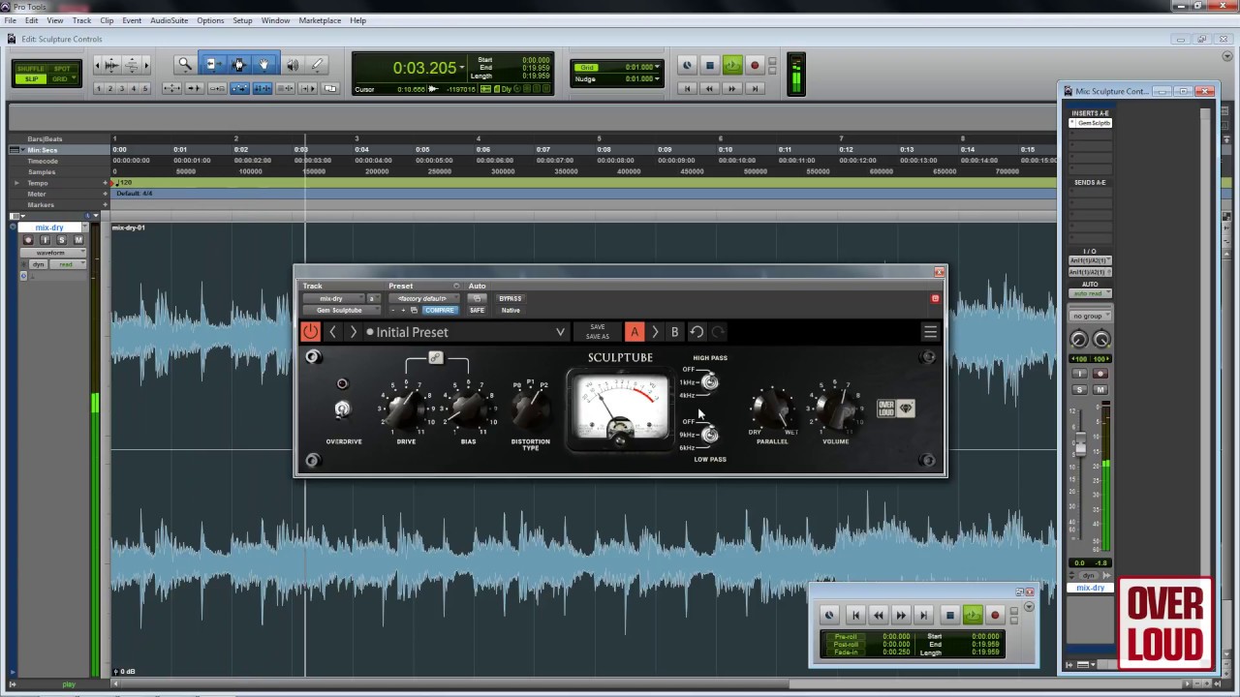Click Fast Forward in the top transport
The height and width of the screenshot is (697, 1240).
tap(732, 88)
